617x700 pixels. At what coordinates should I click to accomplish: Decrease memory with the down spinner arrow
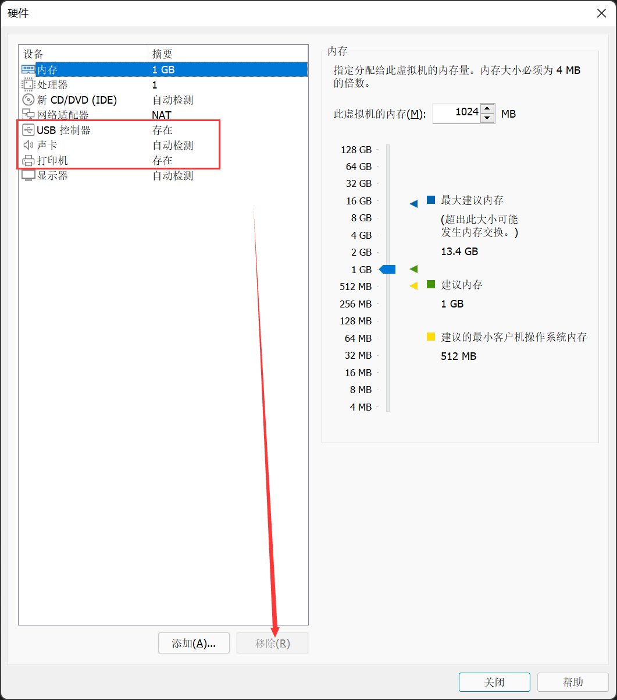point(488,118)
